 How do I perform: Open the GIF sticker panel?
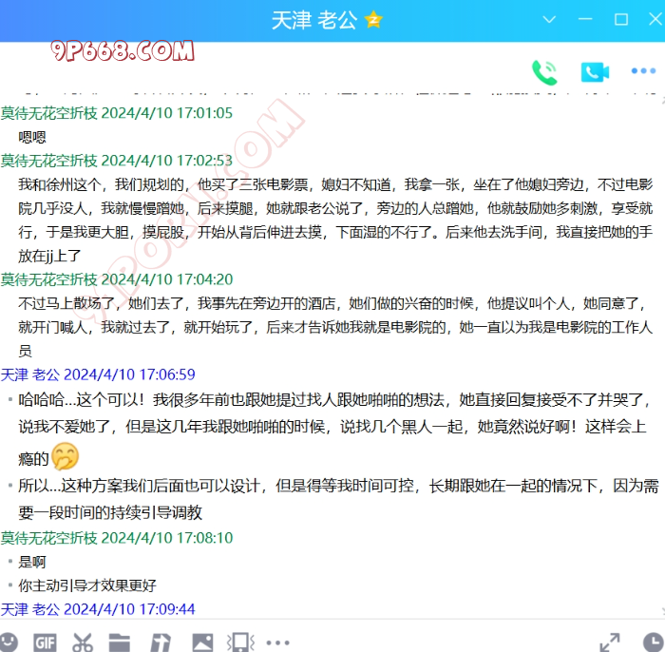coord(45,642)
